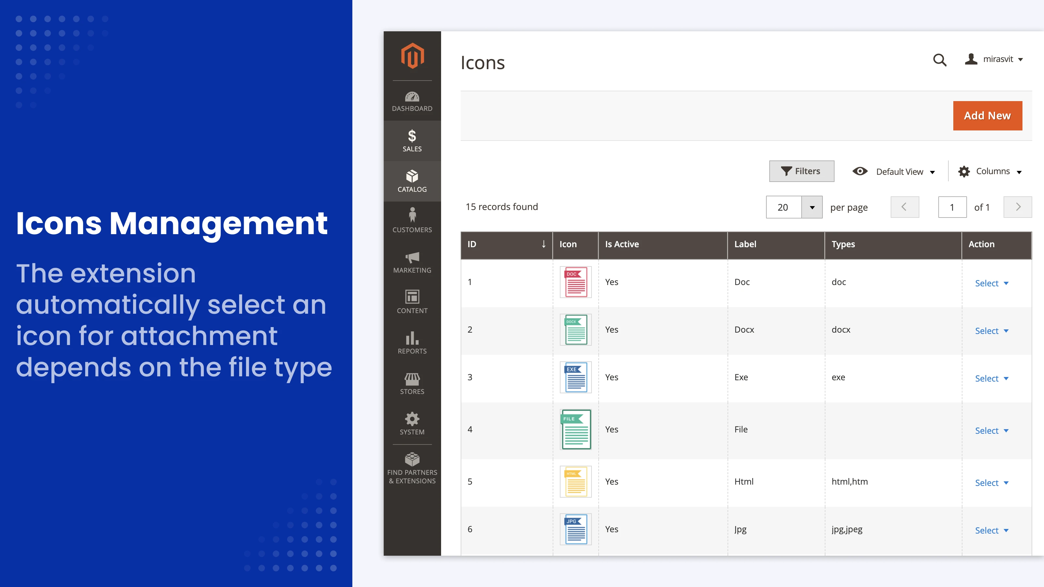1044x587 pixels.
Task: Click the Magento logo icon
Action: [412, 56]
